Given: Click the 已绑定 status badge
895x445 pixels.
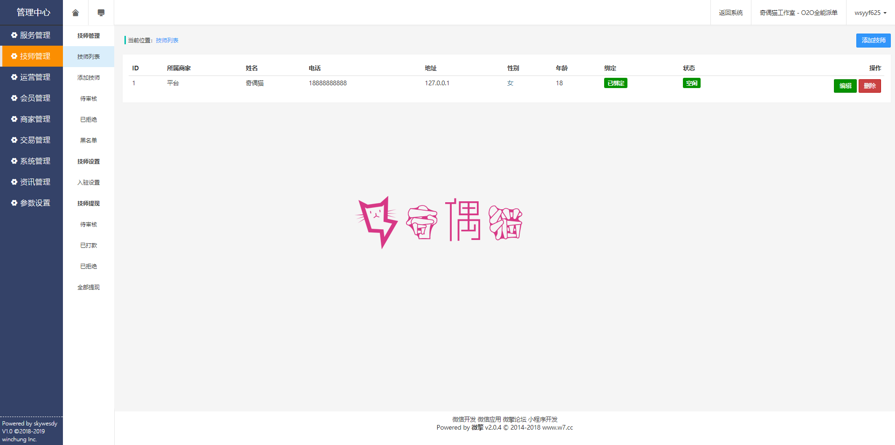Looking at the screenshot, I should 615,83.
